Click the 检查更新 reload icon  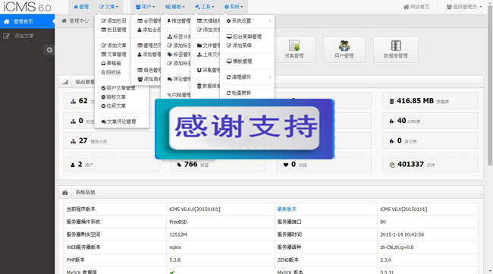coord(228,93)
